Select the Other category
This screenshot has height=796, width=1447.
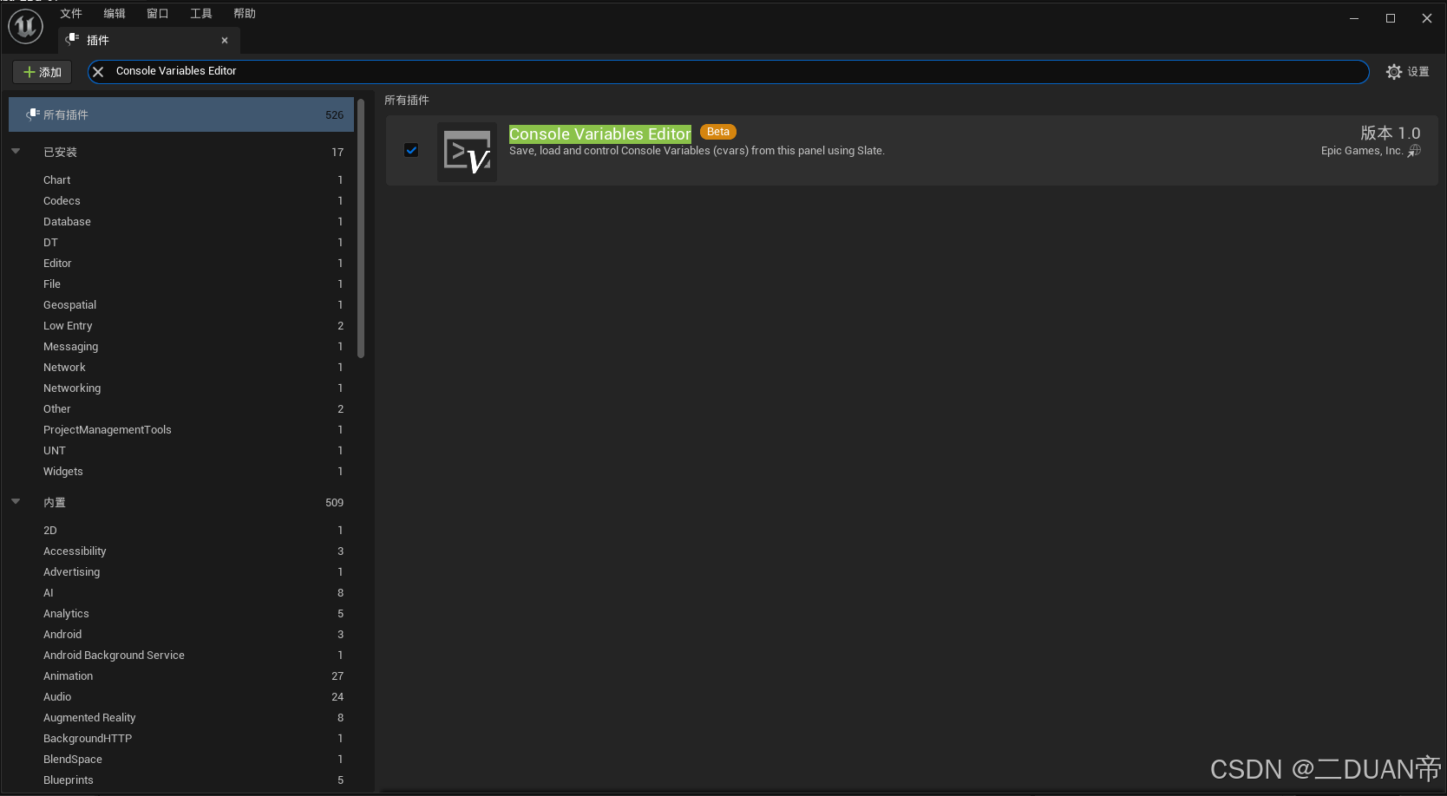click(181, 408)
